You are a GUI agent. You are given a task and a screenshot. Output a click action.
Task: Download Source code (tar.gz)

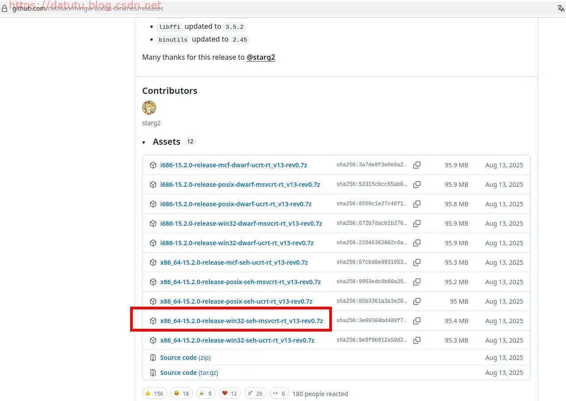click(x=189, y=373)
